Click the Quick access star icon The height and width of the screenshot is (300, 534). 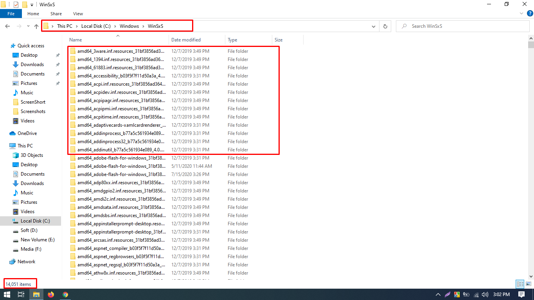tap(13, 46)
